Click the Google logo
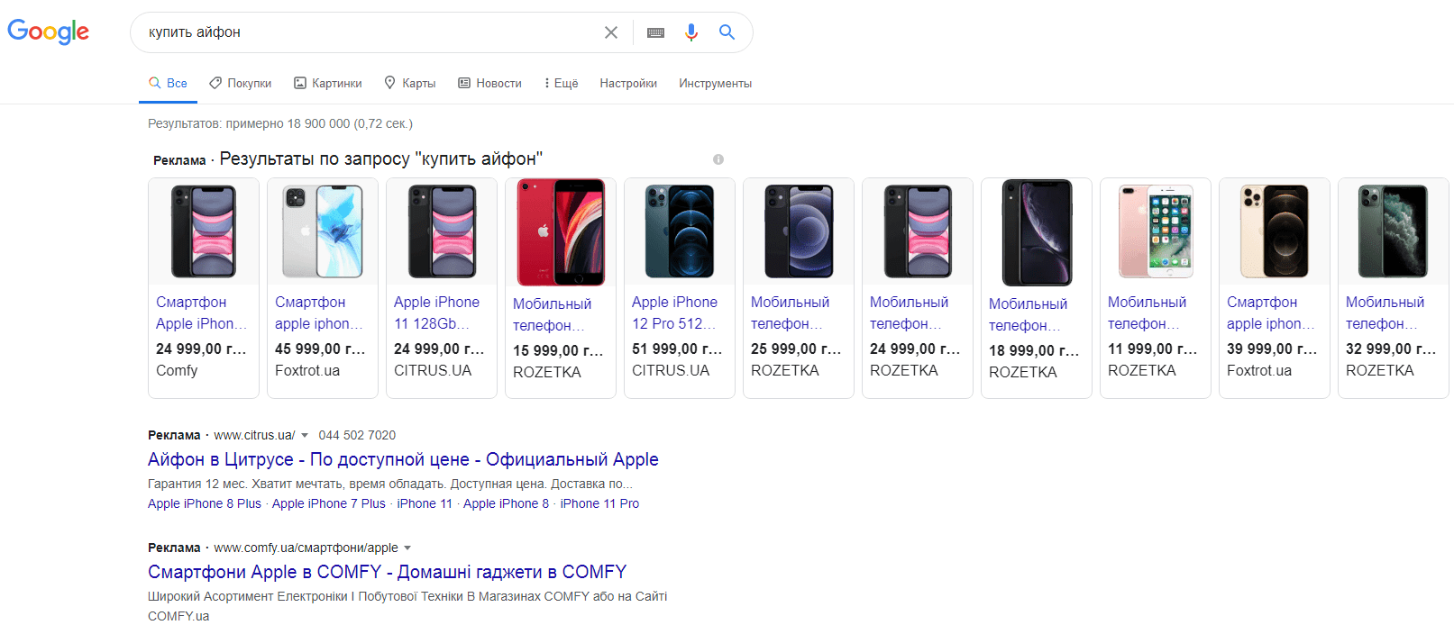This screenshot has width=1454, height=634. [x=49, y=32]
